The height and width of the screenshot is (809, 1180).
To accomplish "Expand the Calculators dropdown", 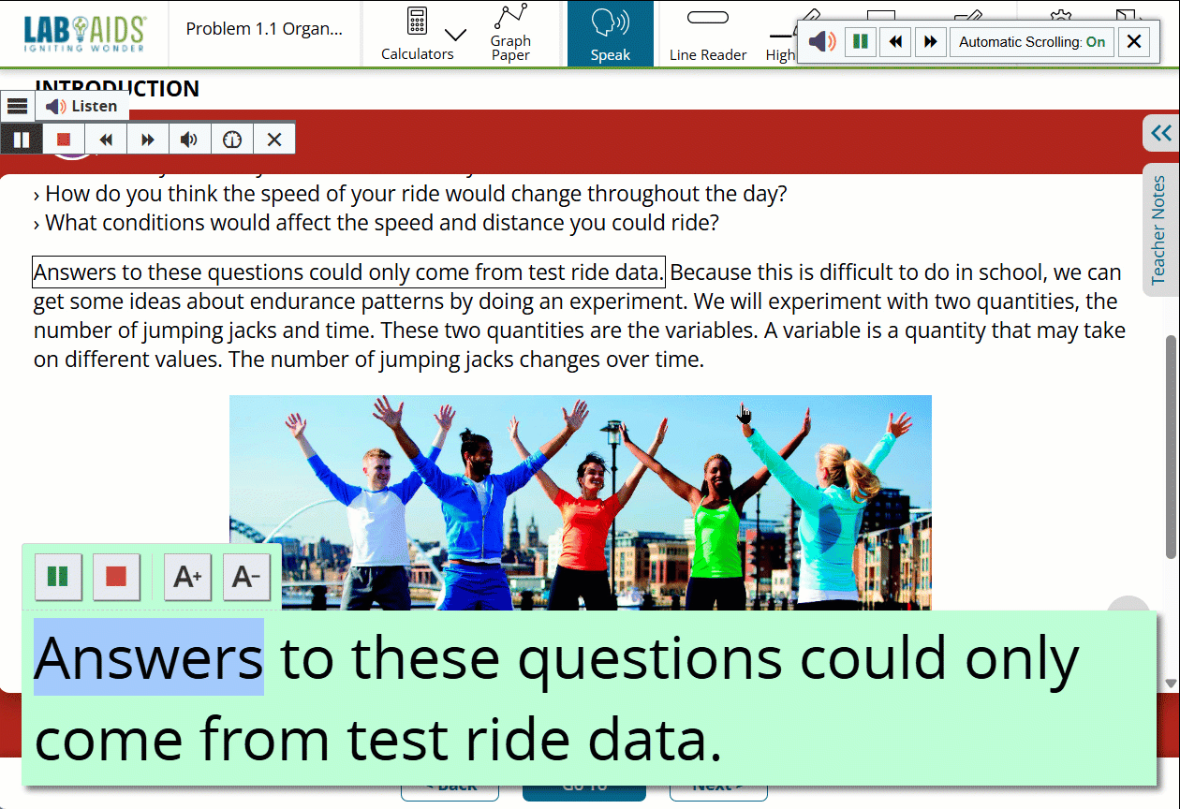I will tap(455, 35).
